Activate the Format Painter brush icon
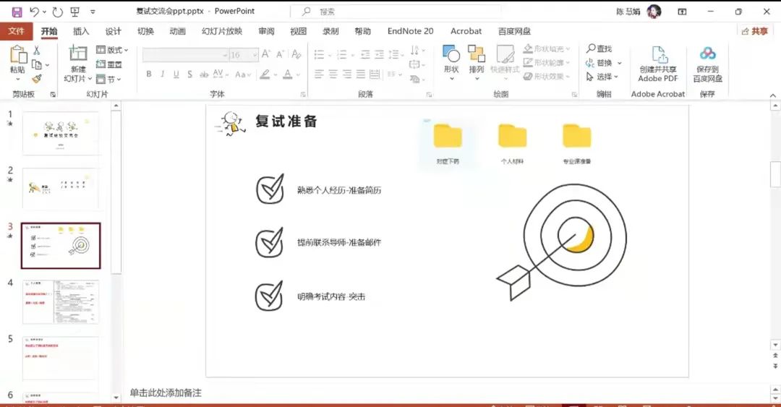781x407 pixels. point(36,78)
